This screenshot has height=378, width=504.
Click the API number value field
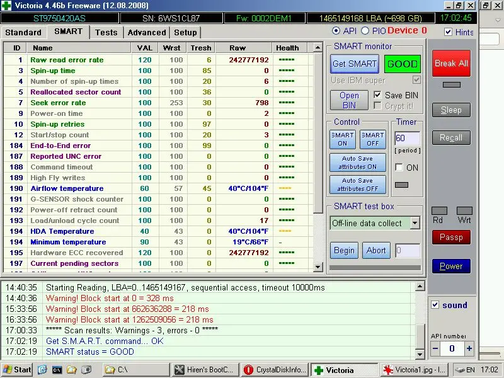pyautogui.click(x=452, y=348)
